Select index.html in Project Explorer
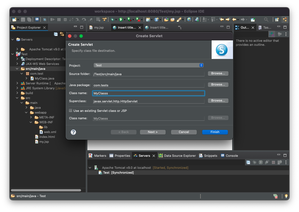The height and width of the screenshot is (212, 299). 45,137
